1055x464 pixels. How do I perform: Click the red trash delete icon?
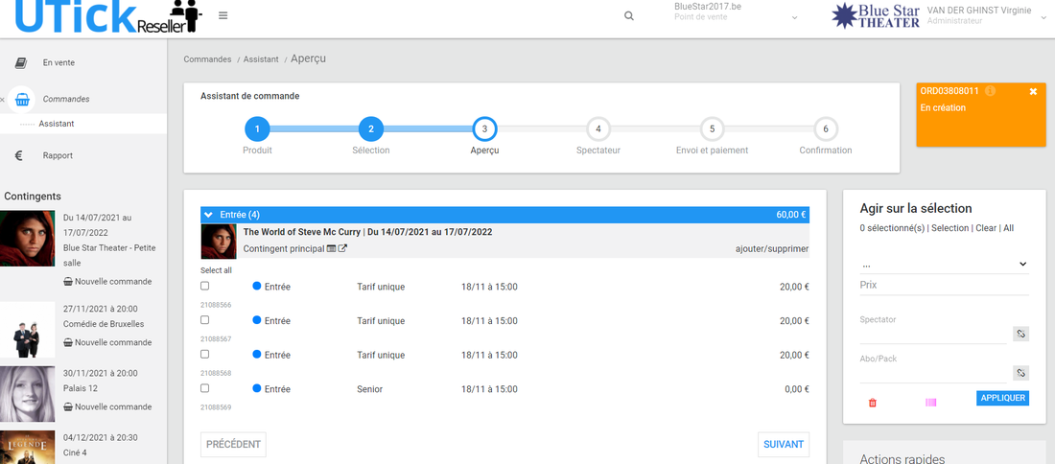pos(872,403)
